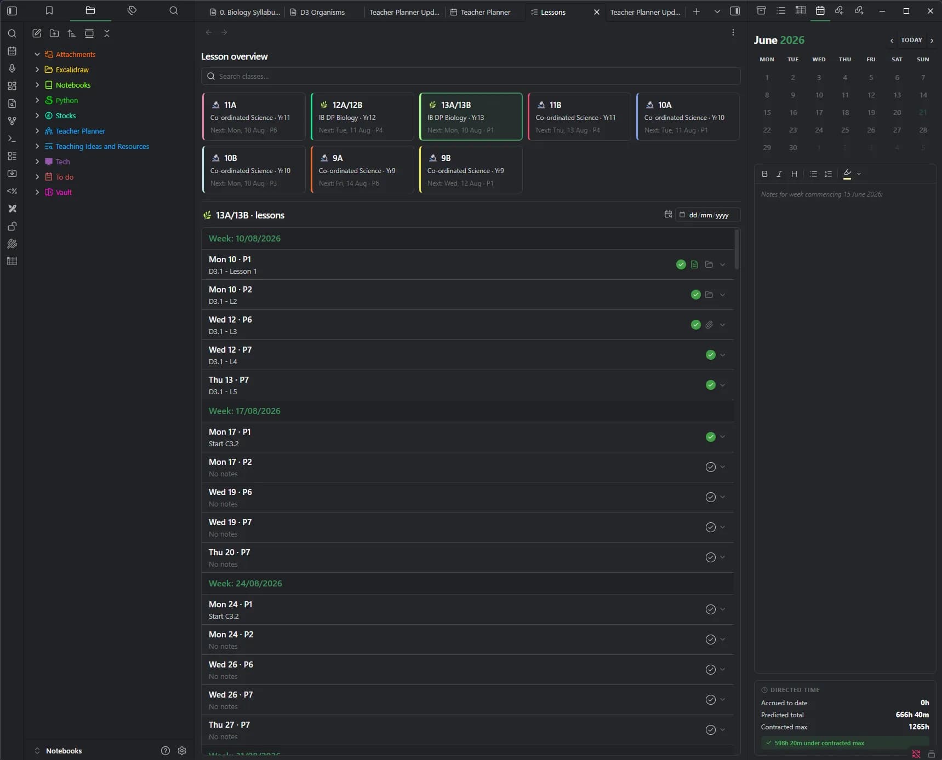
Task: Expand Thu 27 P7 lesson row chevron
Action: pos(723,730)
